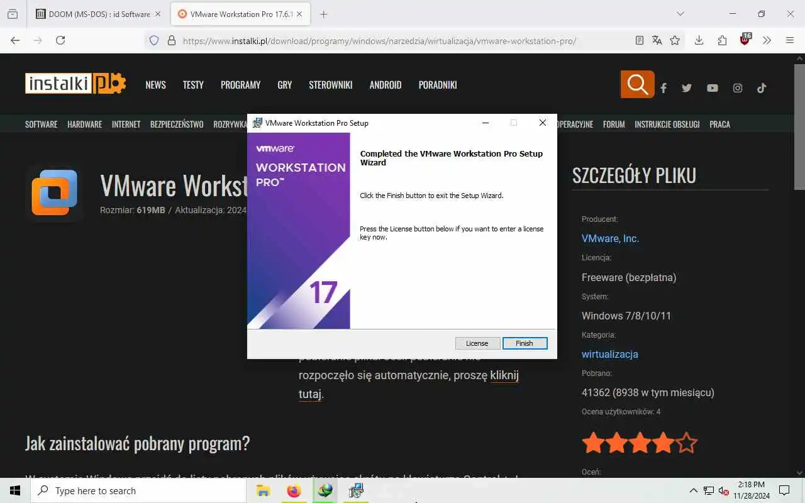Click the address bar URL field

(x=379, y=41)
